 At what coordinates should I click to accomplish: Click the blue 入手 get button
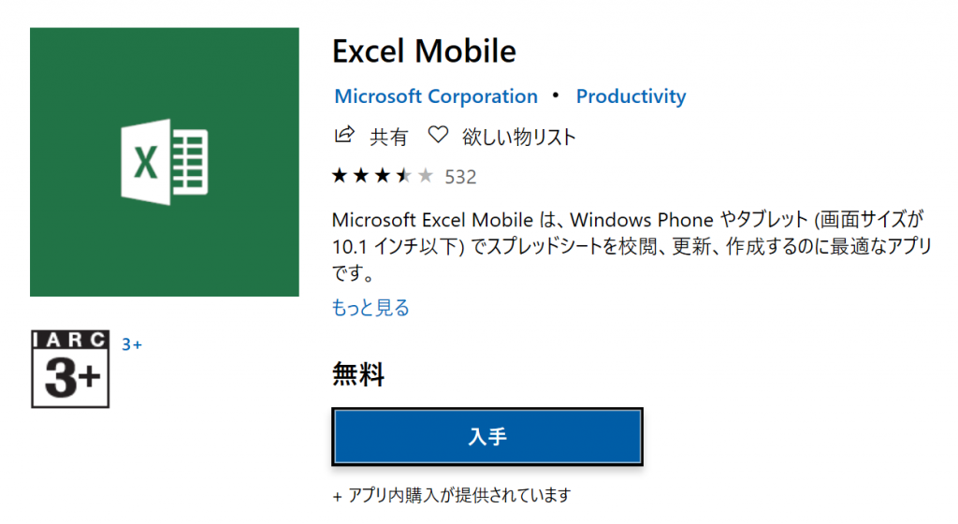(486, 437)
